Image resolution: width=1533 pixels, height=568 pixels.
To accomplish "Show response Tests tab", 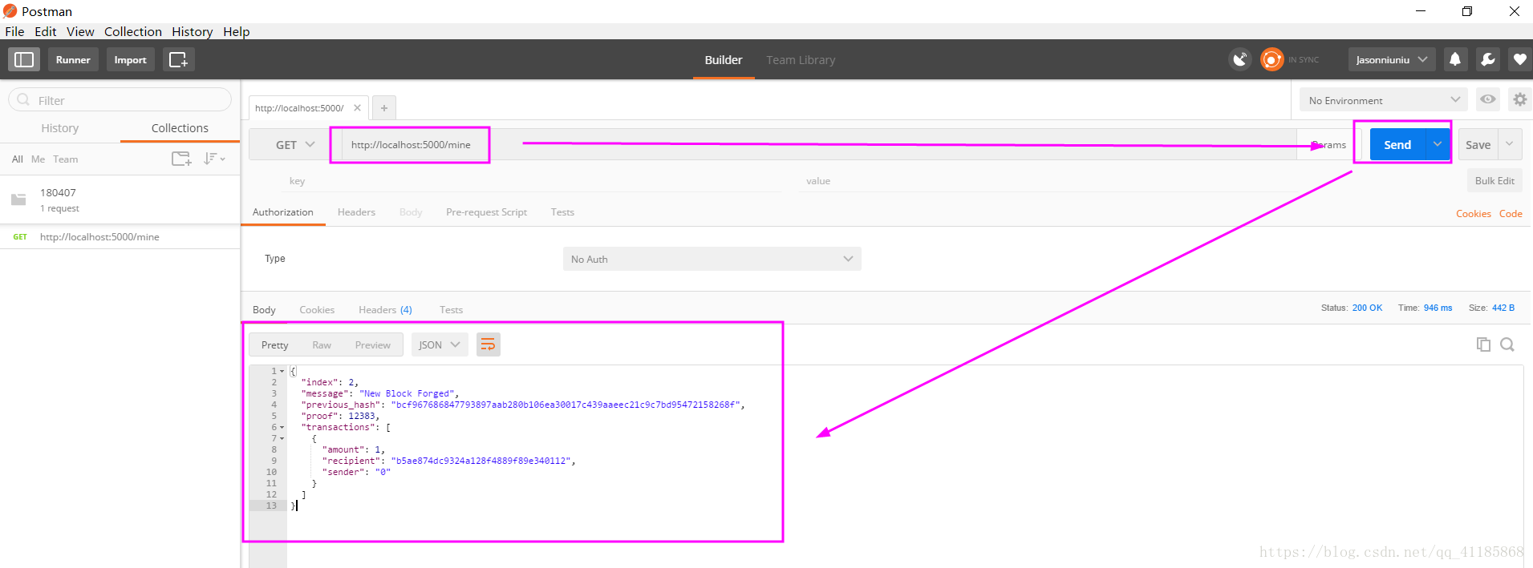I will point(451,310).
